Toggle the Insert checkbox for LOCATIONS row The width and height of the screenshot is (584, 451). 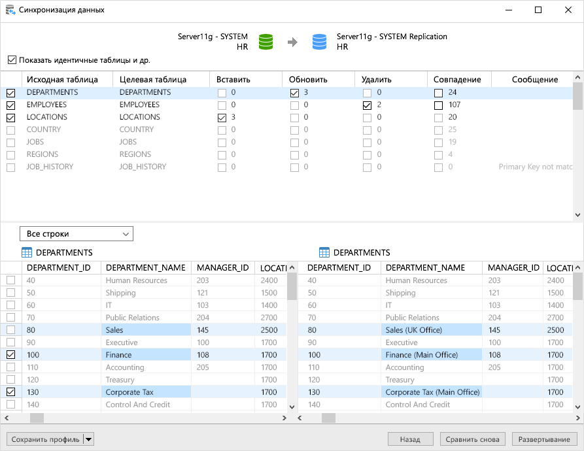[x=222, y=118]
